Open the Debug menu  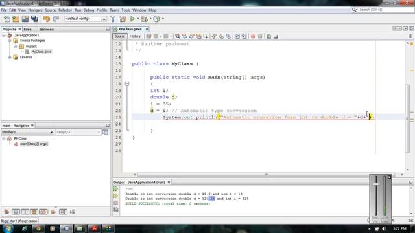pyautogui.click(x=89, y=10)
